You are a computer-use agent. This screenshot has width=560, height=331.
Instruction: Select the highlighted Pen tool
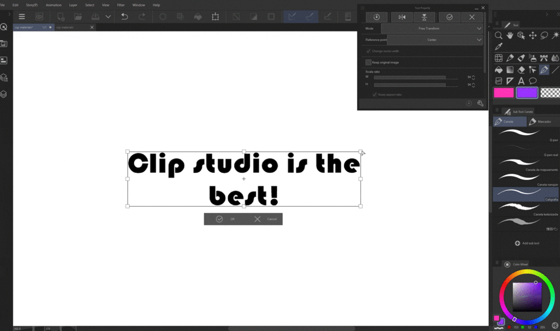pos(544,69)
